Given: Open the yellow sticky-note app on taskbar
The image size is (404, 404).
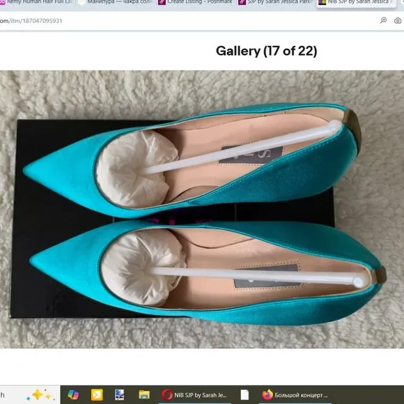Looking at the screenshot, I should (x=97, y=395).
